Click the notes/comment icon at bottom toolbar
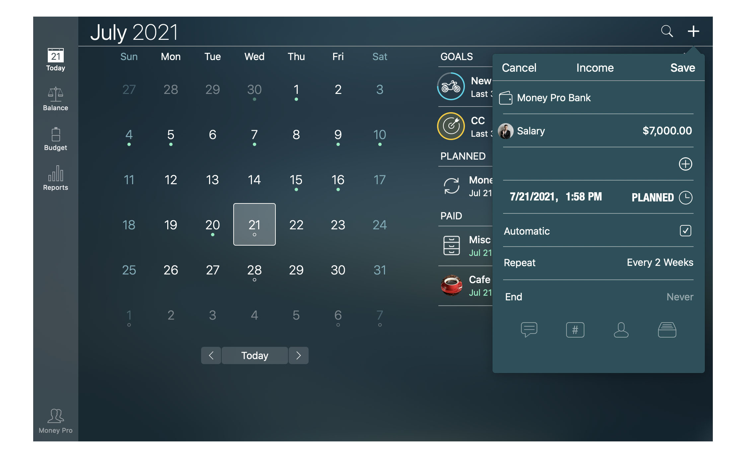Screen dimensions: 746x458 (530, 329)
